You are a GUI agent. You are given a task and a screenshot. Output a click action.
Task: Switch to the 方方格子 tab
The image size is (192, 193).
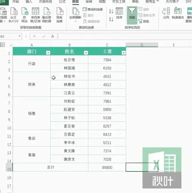point(172,2)
